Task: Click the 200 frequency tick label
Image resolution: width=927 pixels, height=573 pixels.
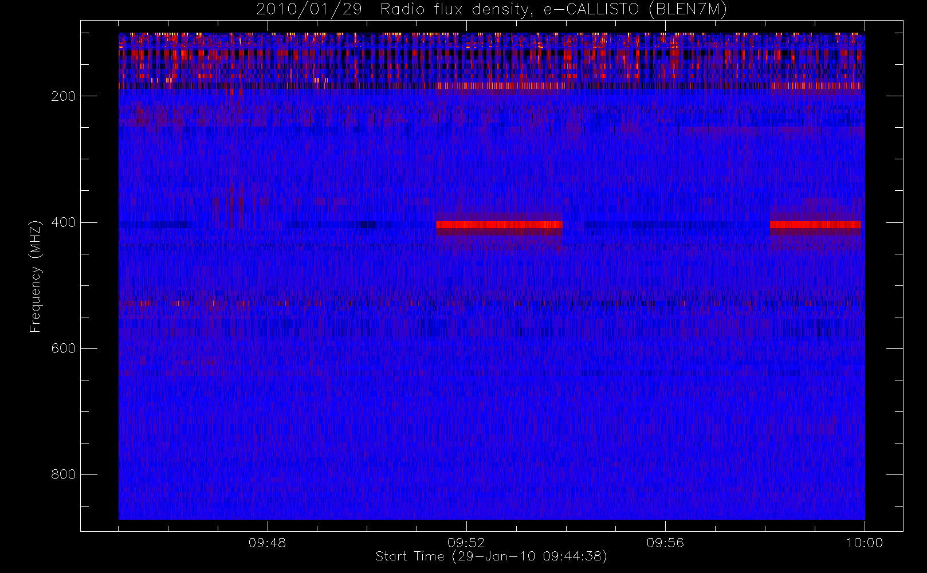Action: point(64,96)
